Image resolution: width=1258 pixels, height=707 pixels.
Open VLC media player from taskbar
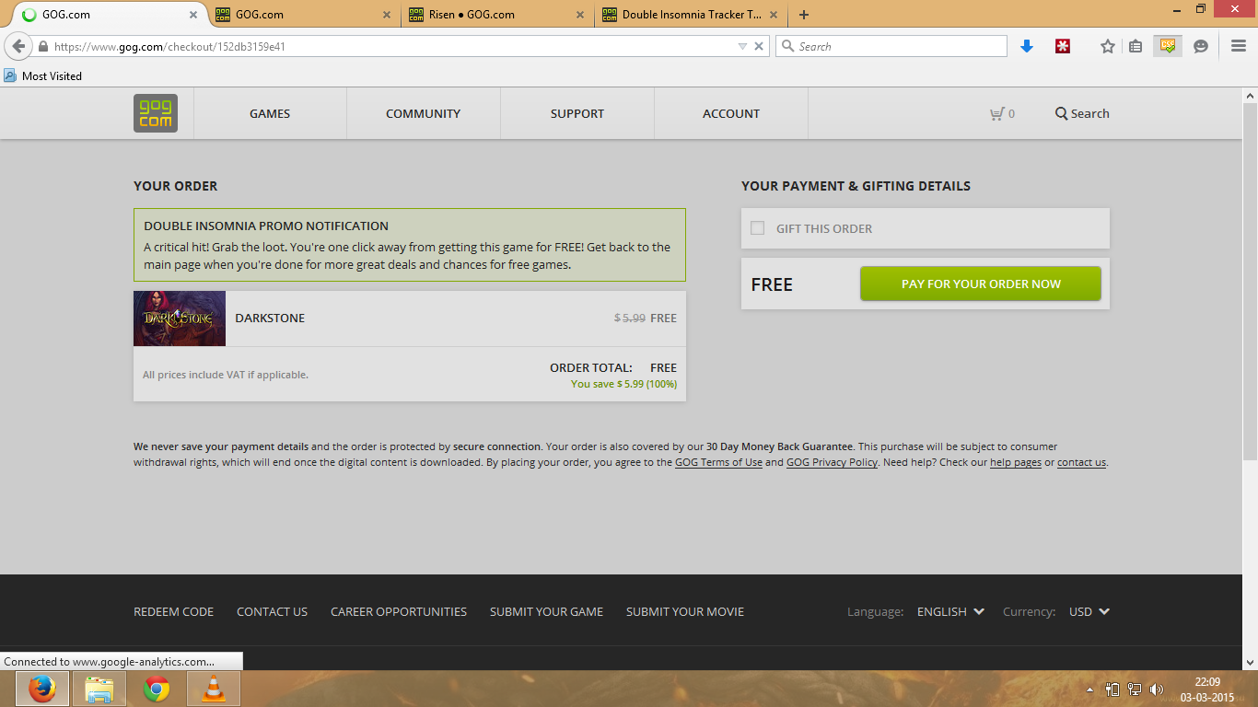tap(214, 689)
